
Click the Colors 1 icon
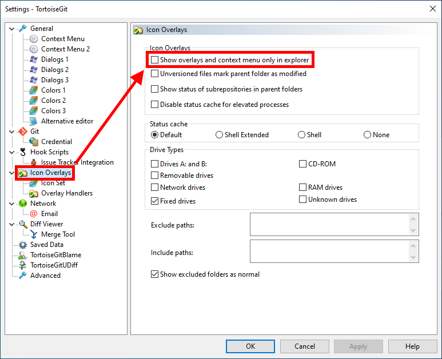tap(34, 90)
